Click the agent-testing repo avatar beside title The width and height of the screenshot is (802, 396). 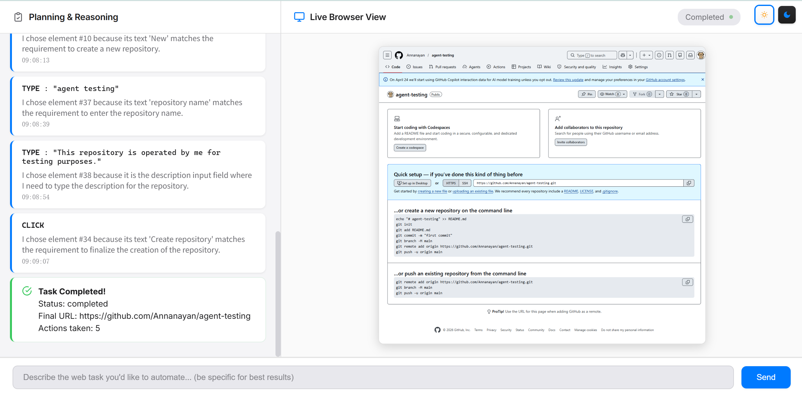390,94
